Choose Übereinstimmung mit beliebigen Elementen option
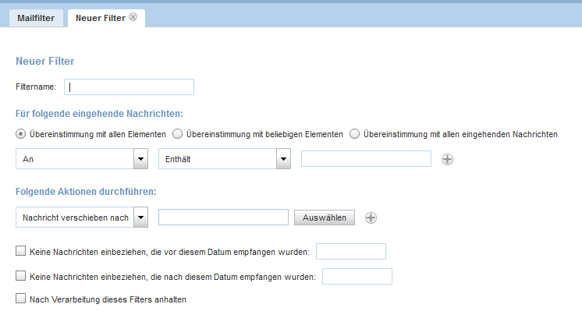The height and width of the screenshot is (322, 582). pyautogui.click(x=177, y=134)
